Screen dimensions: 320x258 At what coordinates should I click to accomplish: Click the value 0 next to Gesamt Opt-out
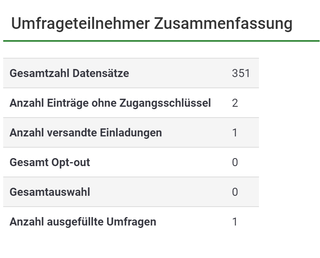[235, 163]
